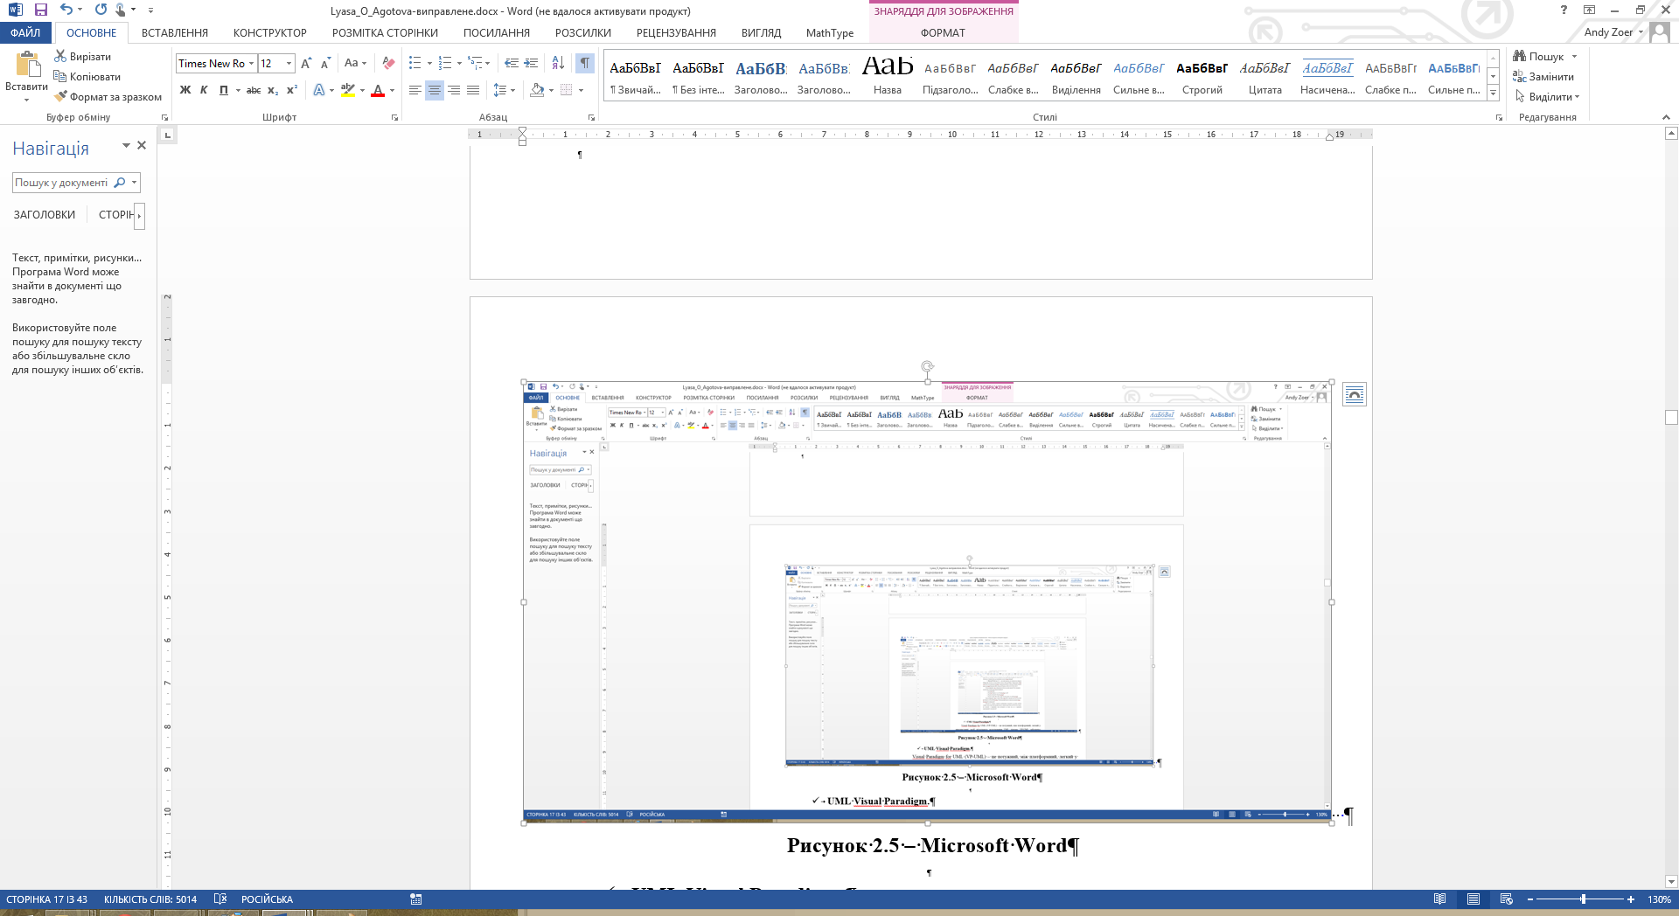1679x916 pixels.
Task: Switch to ВСТАВЛЕННЯ tab
Action: (175, 32)
